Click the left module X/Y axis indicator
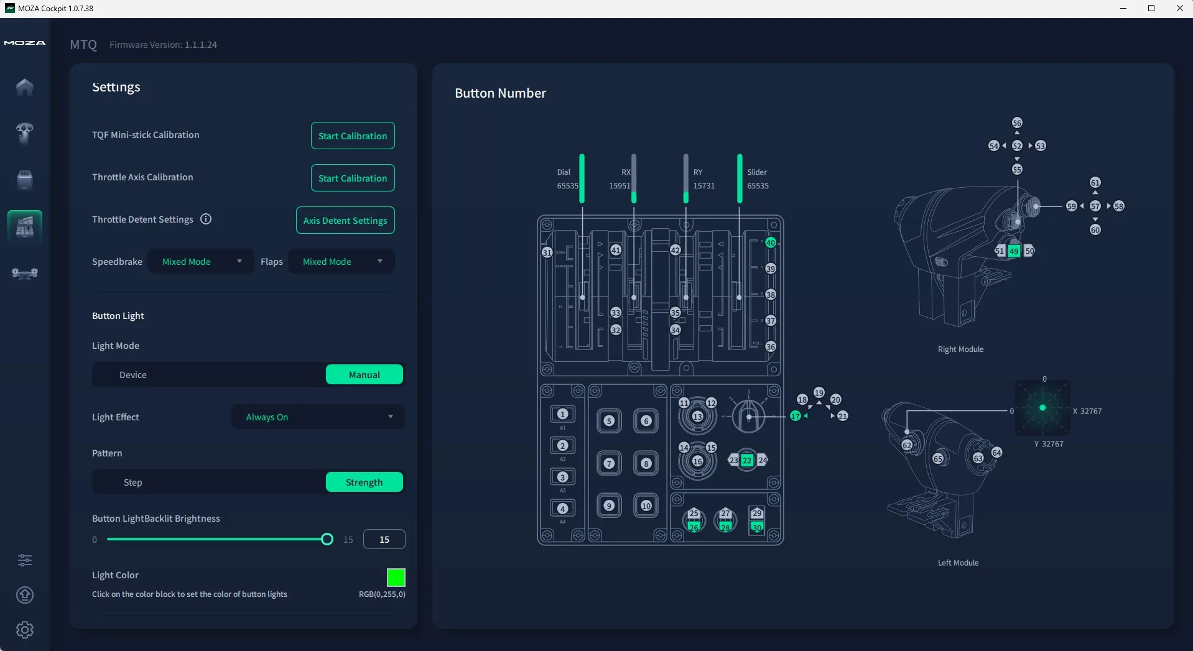The height and width of the screenshot is (651, 1193). (x=1042, y=408)
